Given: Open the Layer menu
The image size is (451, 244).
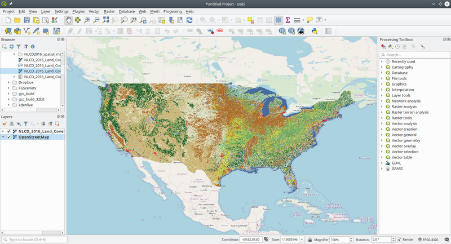Looking at the screenshot, I should point(46,11).
